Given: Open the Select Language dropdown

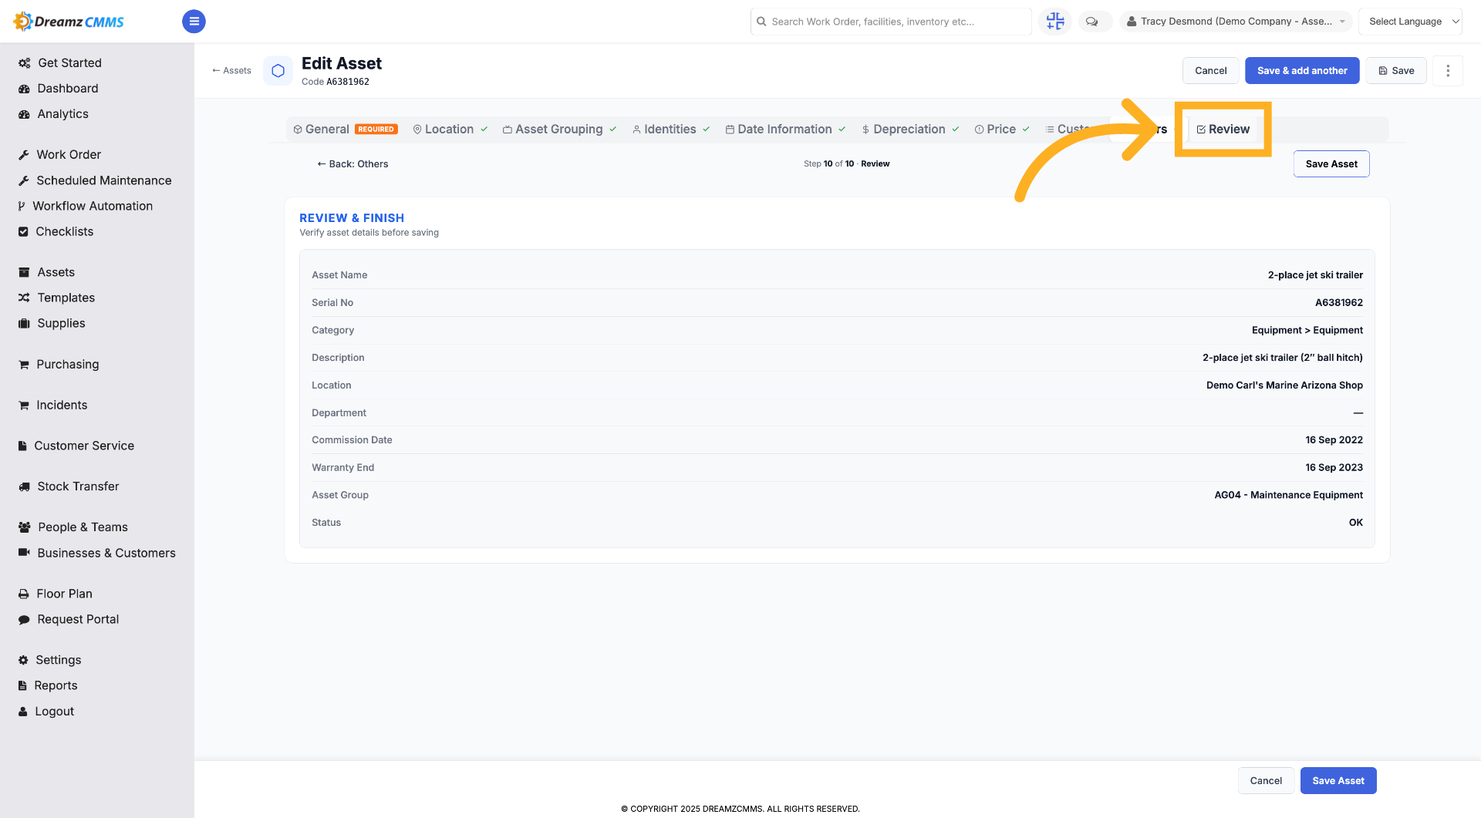Looking at the screenshot, I should [x=1411, y=22].
